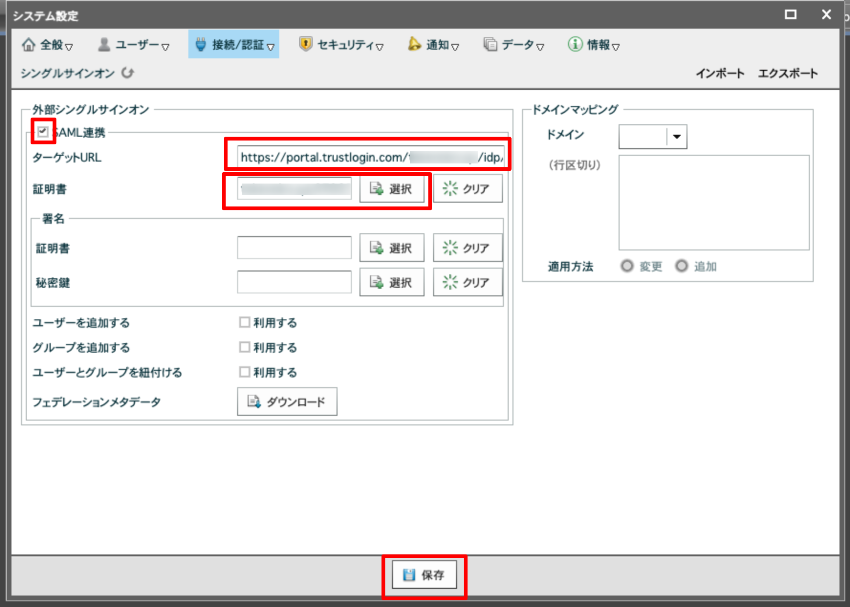This screenshot has height=607, width=850.
Task: Focus the ターゲットURL input field
Action: [x=371, y=157]
